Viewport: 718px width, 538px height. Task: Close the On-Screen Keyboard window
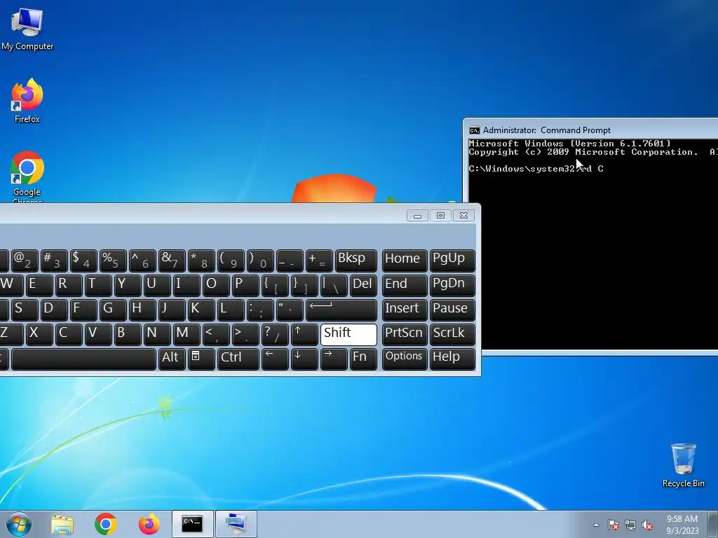463,216
